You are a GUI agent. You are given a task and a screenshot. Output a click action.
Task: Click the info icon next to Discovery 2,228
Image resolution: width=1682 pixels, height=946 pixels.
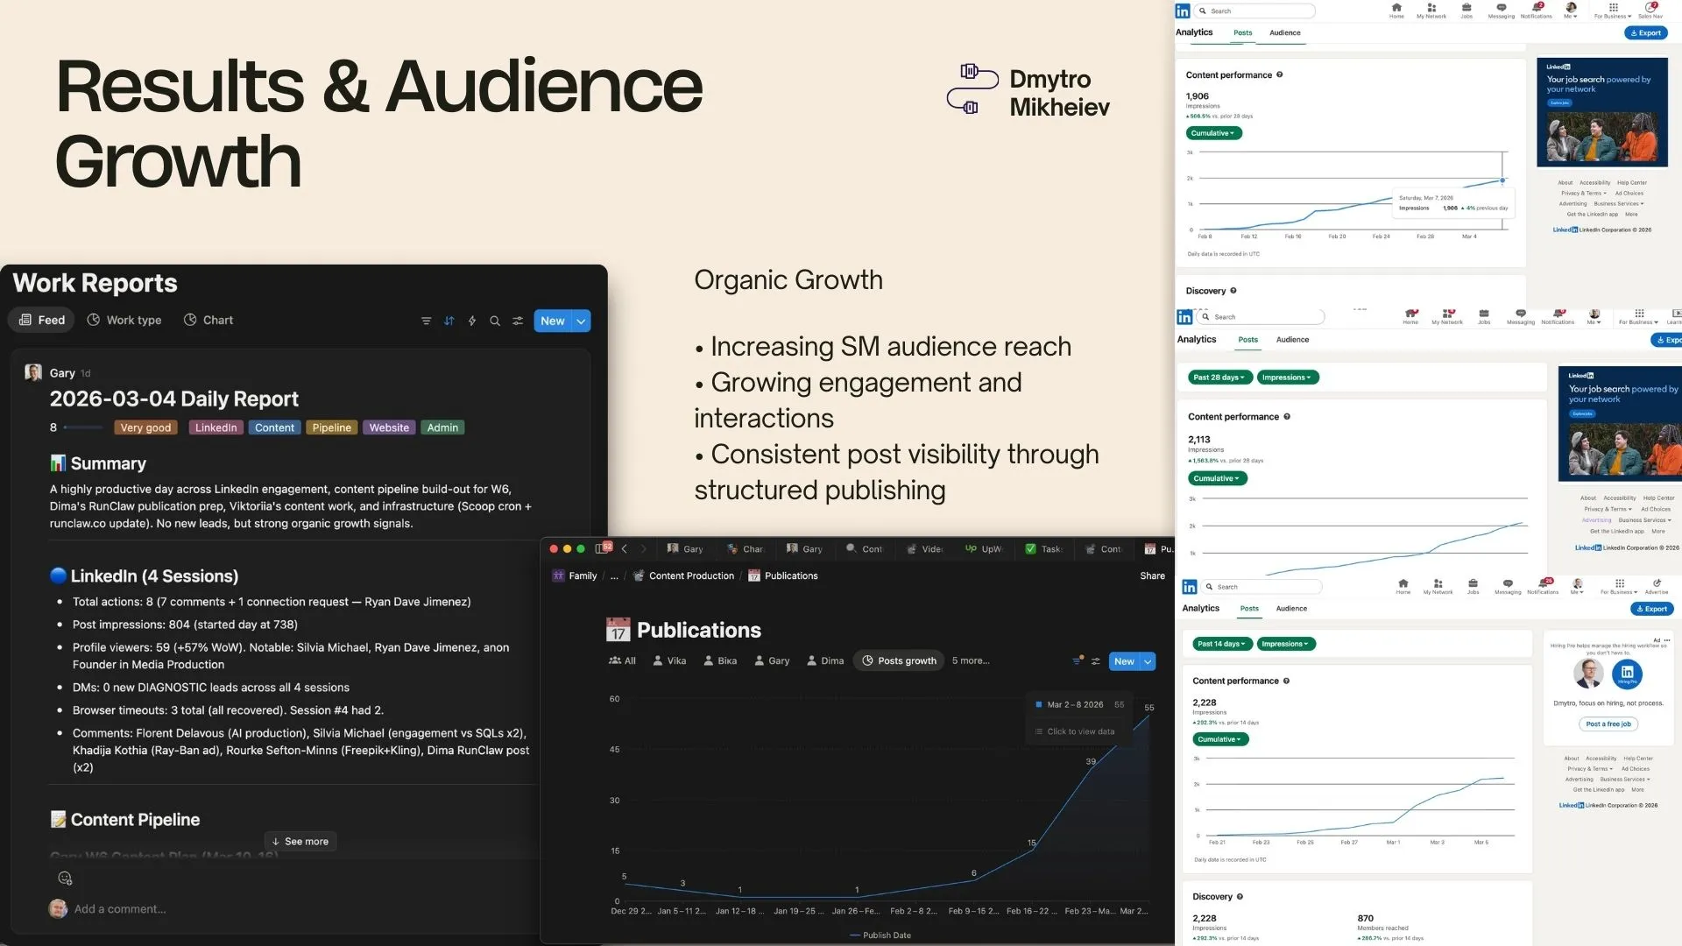click(x=1240, y=896)
